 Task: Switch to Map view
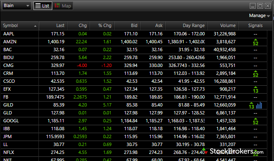(63, 6)
